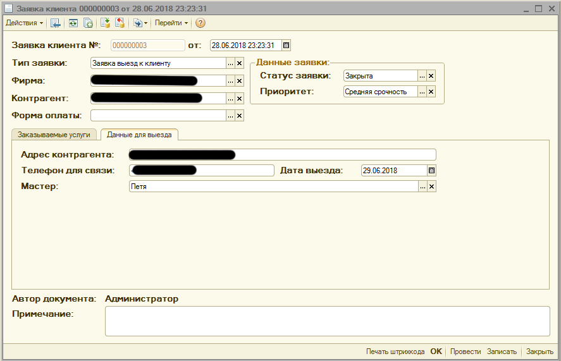The height and width of the screenshot is (361, 561).
Task: Clear the Мастер field with X button
Action: click(431, 187)
